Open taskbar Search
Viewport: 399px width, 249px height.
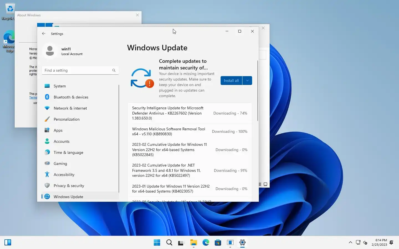pyautogui.click(x=169, y=243)
